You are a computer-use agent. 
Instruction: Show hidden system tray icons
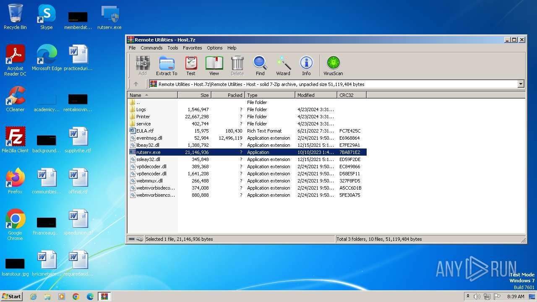468,296
